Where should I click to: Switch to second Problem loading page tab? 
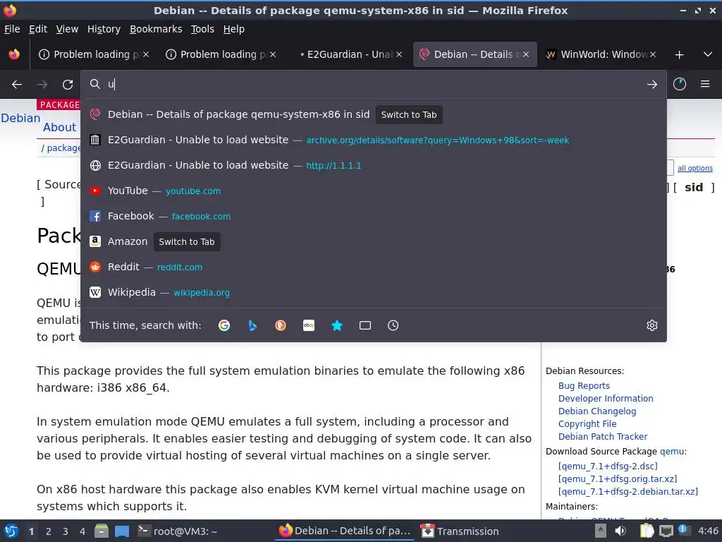click(221, 54)
